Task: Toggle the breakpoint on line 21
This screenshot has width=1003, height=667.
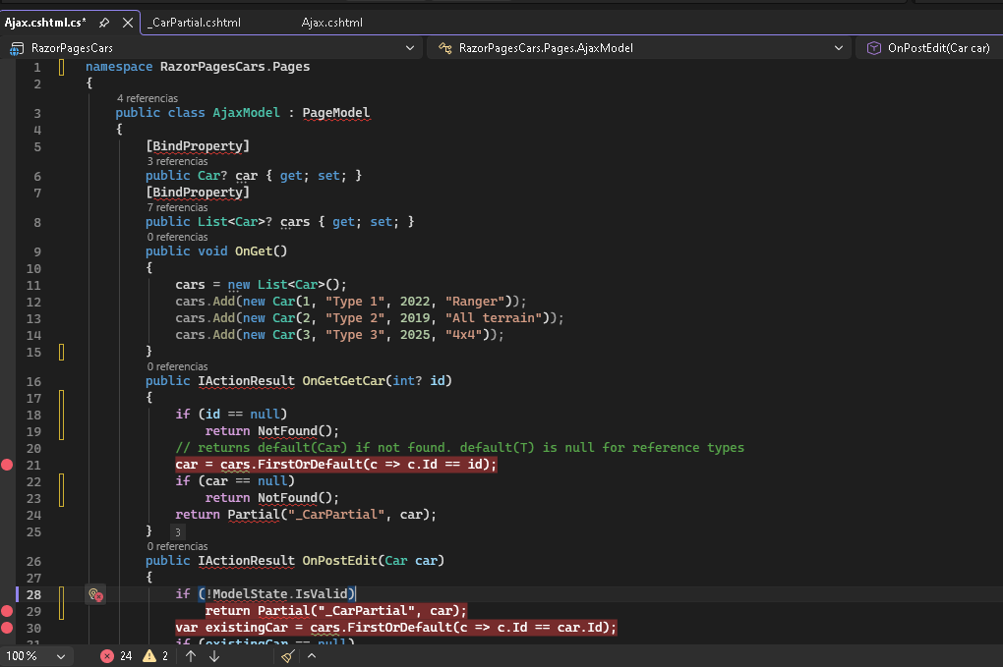Action: 8,465
